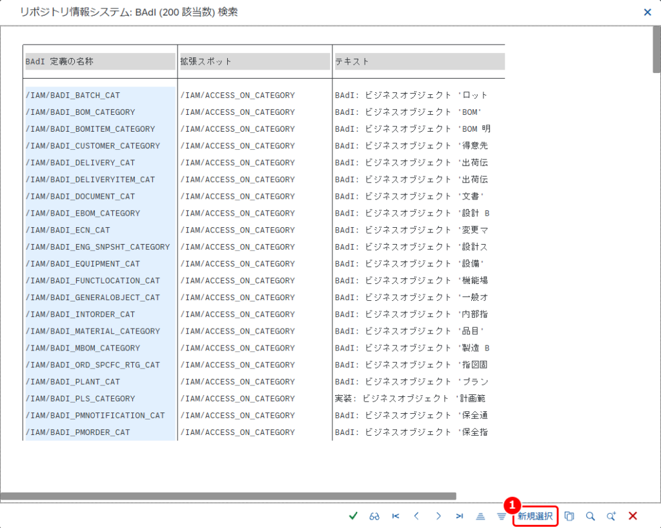Click the 拡張スポット column header
Viewport: 661px width, 528px height.
click(255, 61)
